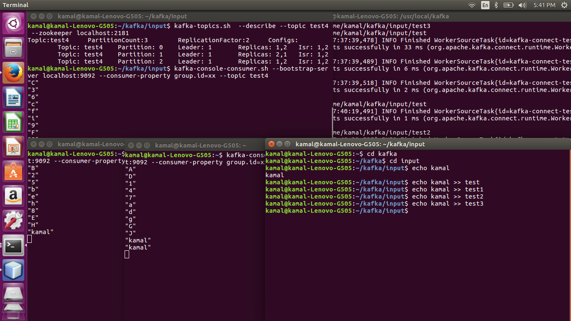Click the Terminal menu in the top bar

coord(15,5)
